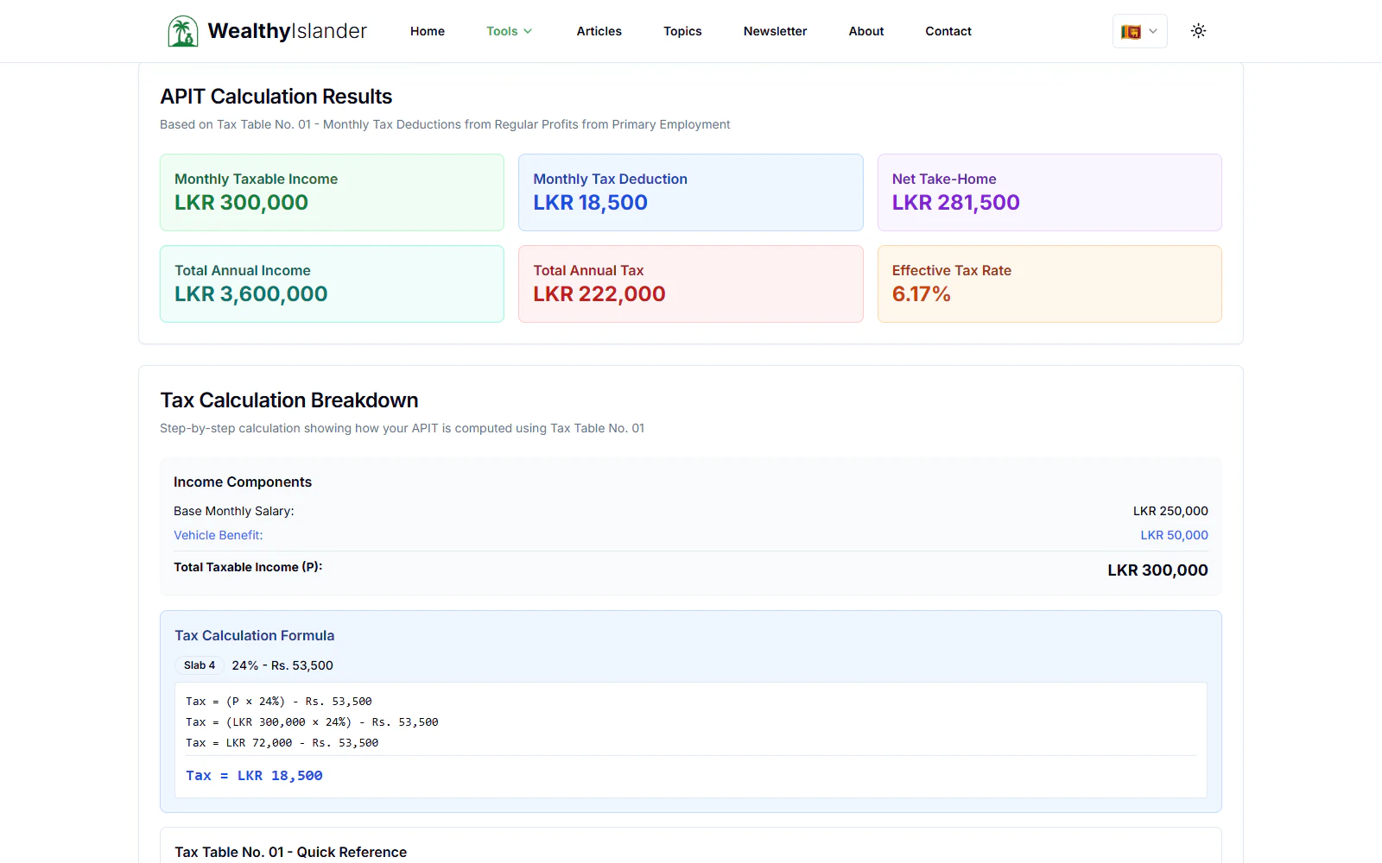1382x863 pixels.
Task: Click Total Annual Tax LKR 222,000
Action: pos(599,294)
